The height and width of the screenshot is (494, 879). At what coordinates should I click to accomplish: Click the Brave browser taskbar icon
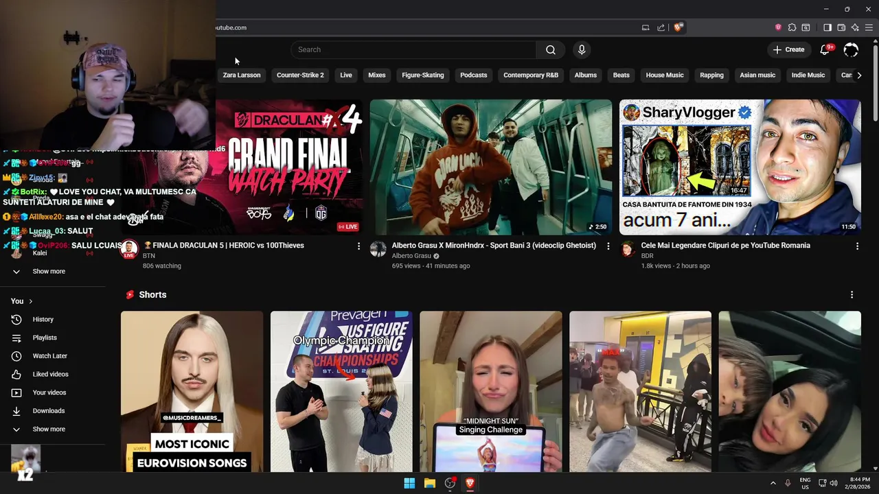[x=470, y=483]
